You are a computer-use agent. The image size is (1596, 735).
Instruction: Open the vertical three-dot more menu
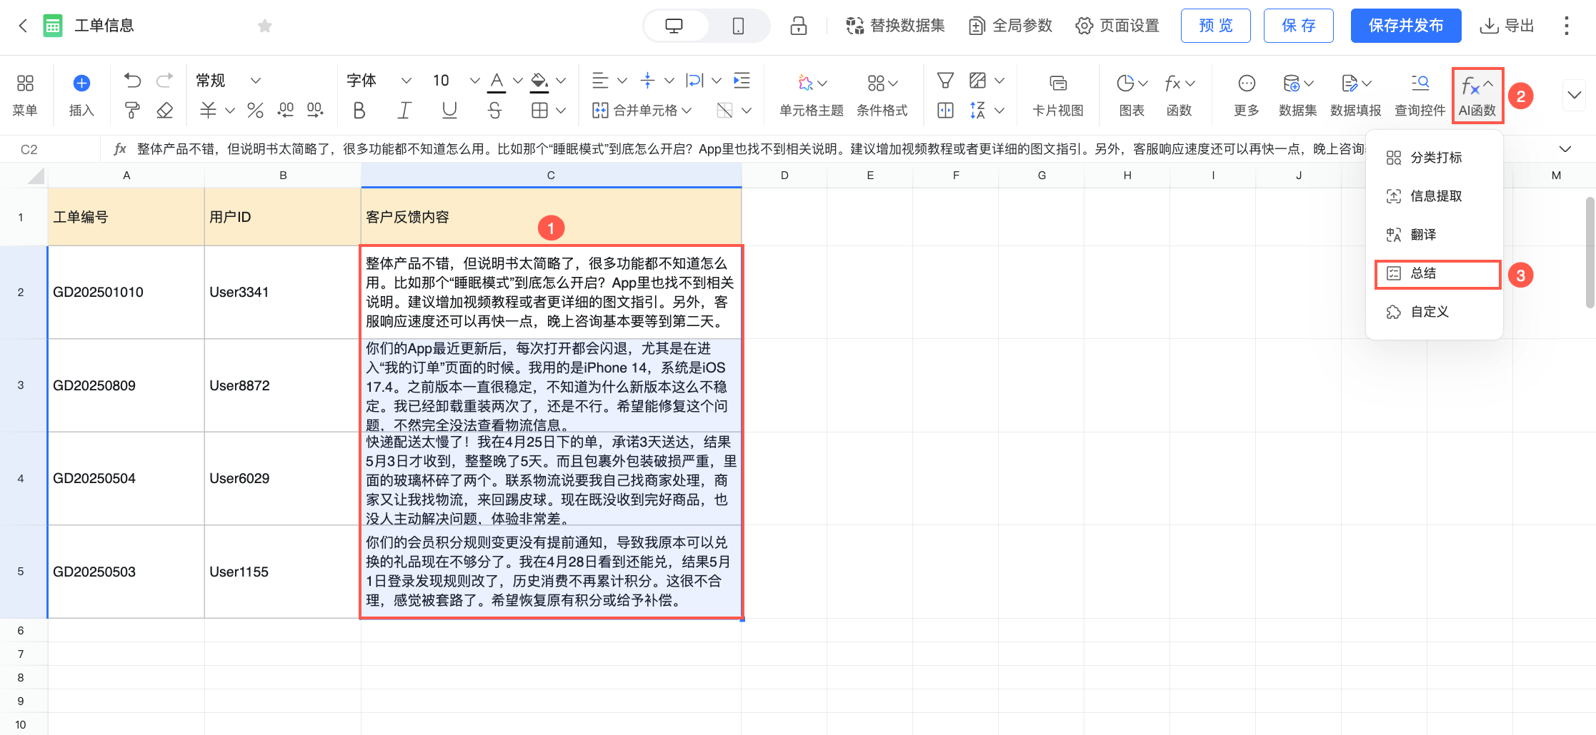click(1567, 26)
